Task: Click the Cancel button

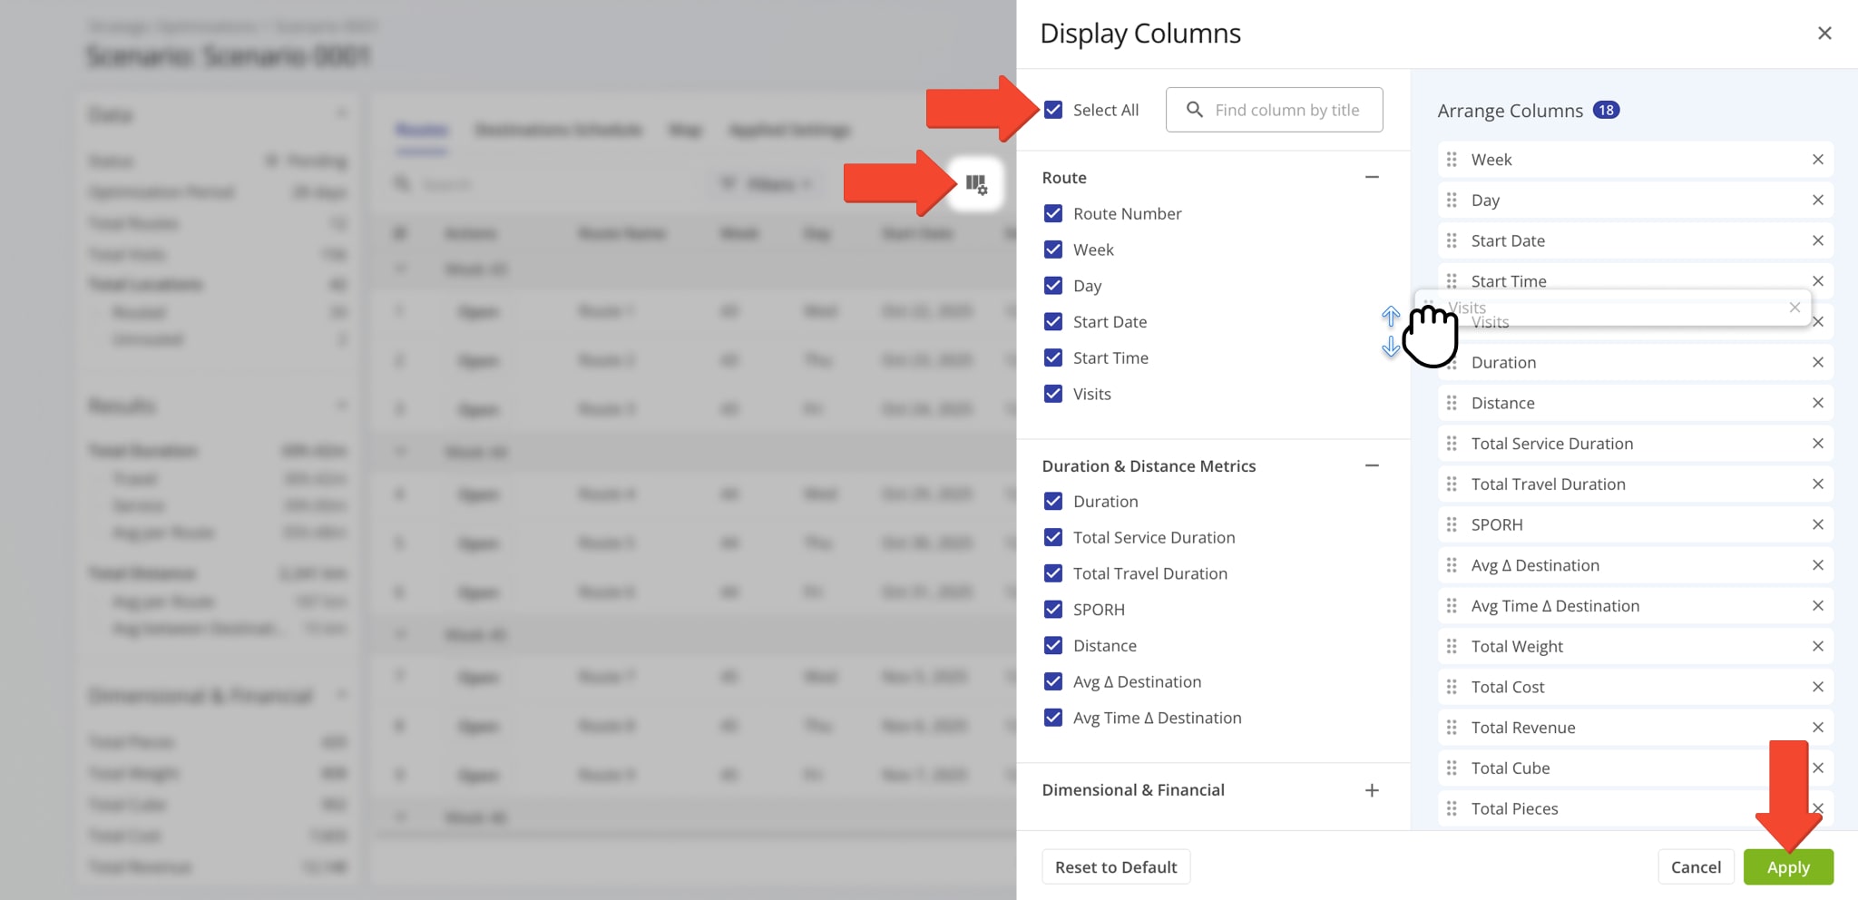Action: 1695,867
